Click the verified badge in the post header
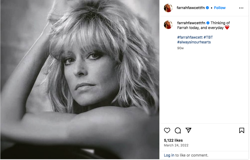The height and width of the screenshot is (160, 250). [x=207, y=8]
